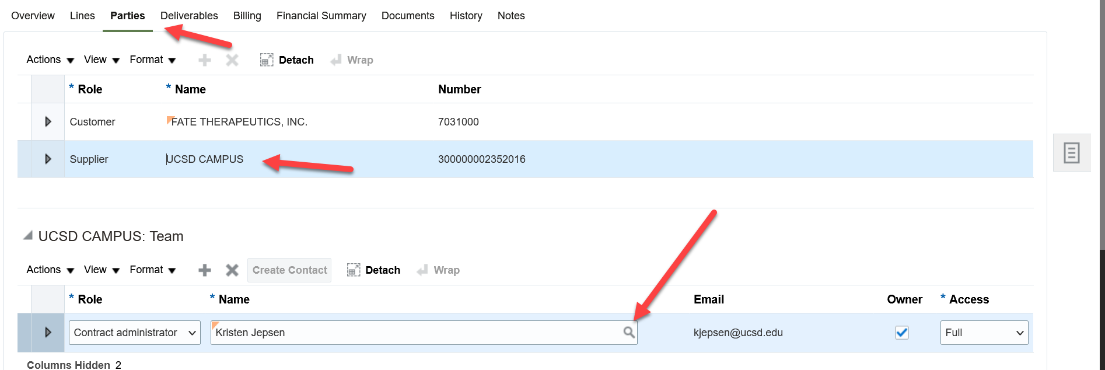Viewport: 1105px width, 370px height.
Task: Click the Create Contact button
Action: click(289, 270)
